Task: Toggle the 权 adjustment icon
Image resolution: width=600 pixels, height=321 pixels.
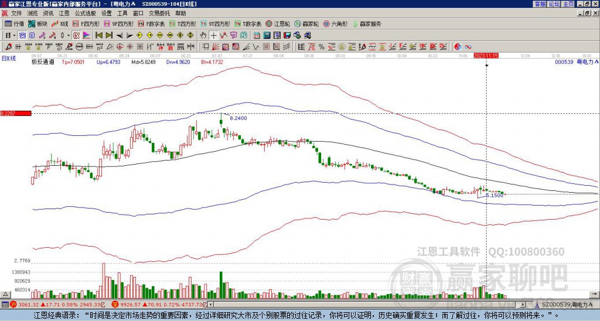Action: (x=76, y=36)
